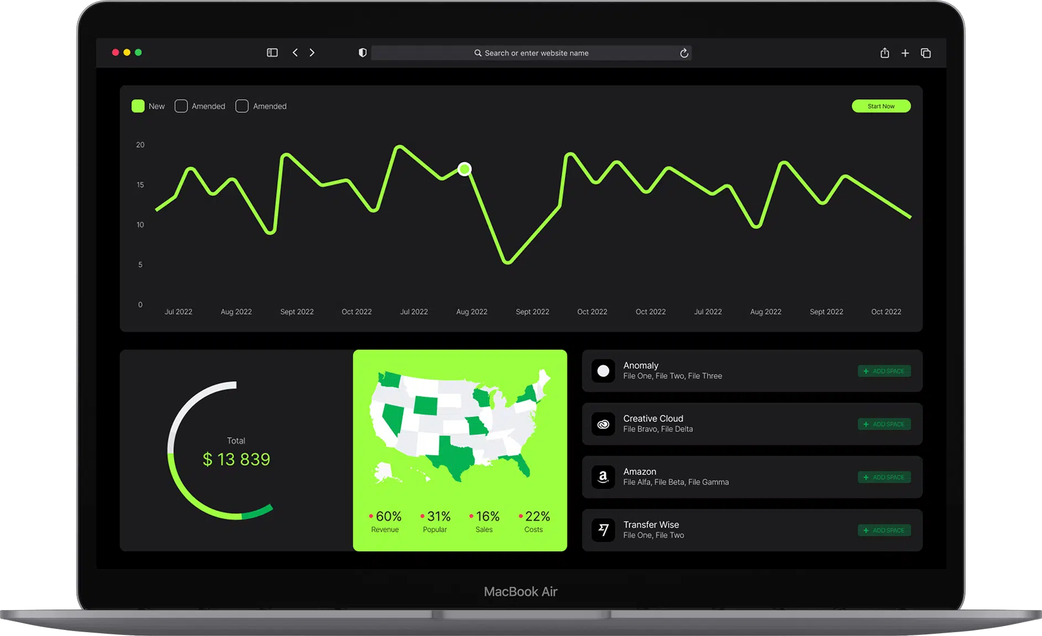Click ADD SPACE next to Amazon
Viewport: 1042px width, 636px height.
(884, 477)
